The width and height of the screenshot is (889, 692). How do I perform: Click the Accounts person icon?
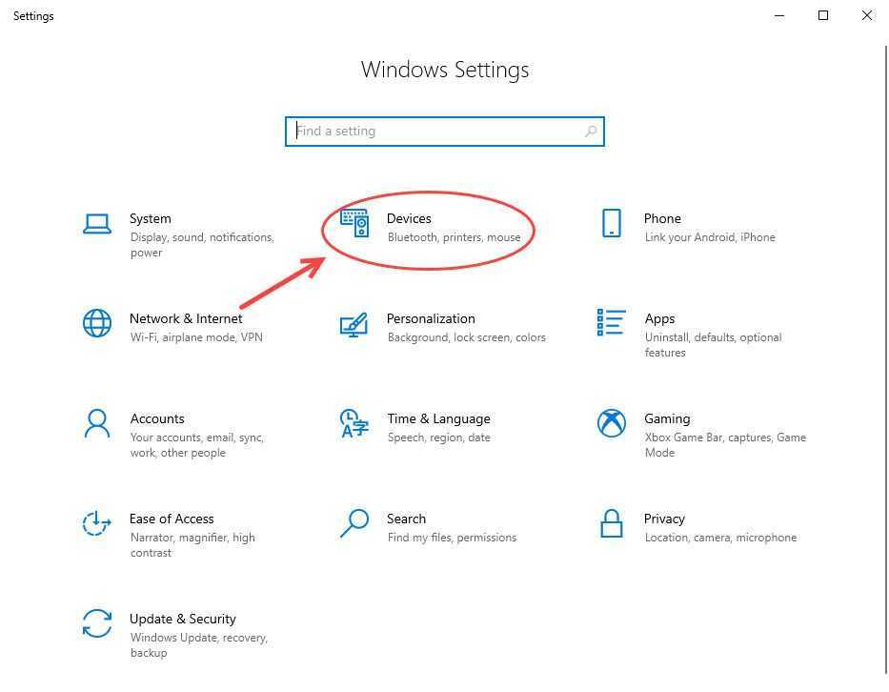click(97, 423)
